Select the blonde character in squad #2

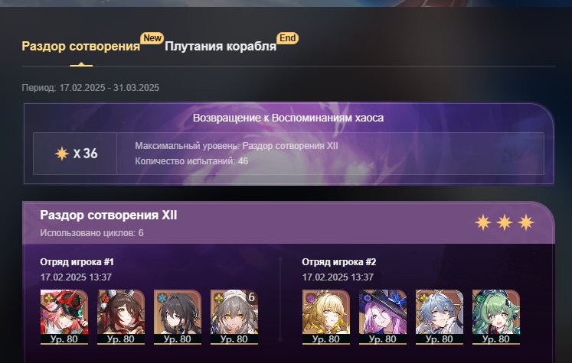(x=325, y=316)
